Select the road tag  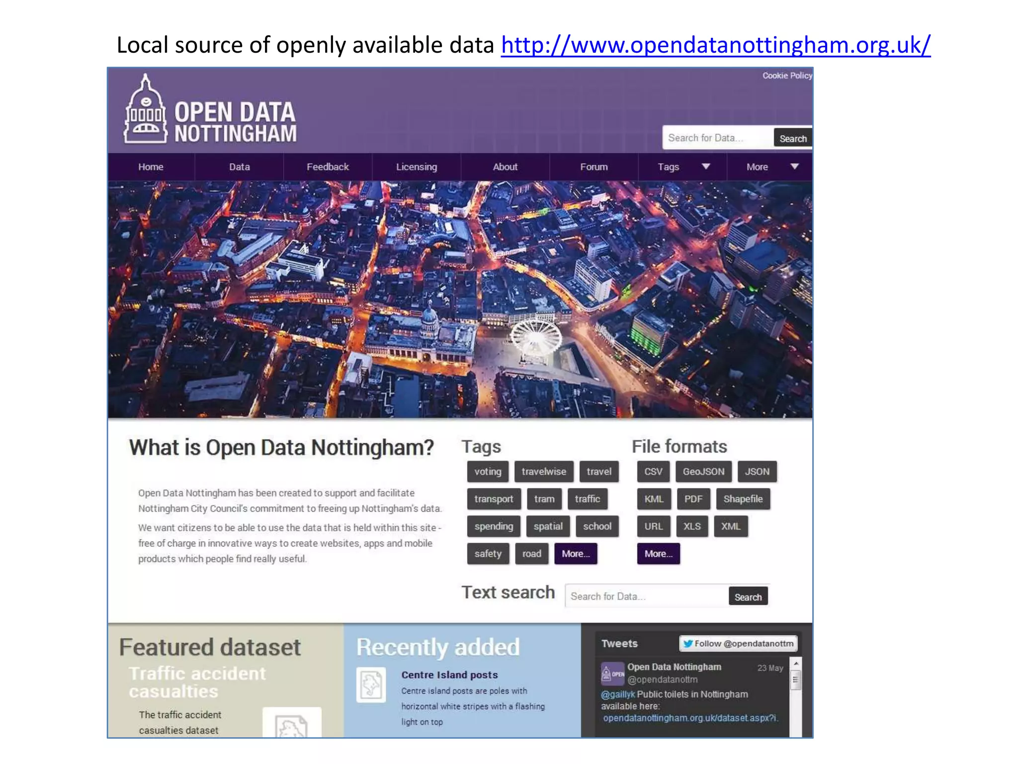[532, 554]
